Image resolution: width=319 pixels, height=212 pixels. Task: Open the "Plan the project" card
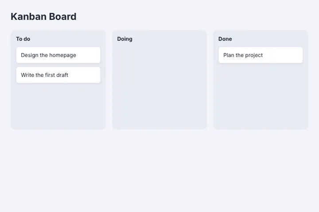(261, 55)
